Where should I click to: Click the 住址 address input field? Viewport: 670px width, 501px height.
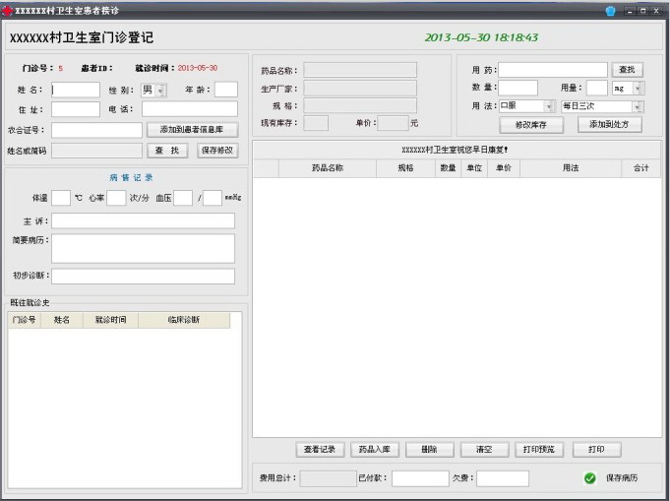coord(76,109)
